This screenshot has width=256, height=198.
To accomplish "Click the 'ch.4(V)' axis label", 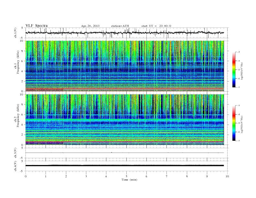I will pos(15,166).
